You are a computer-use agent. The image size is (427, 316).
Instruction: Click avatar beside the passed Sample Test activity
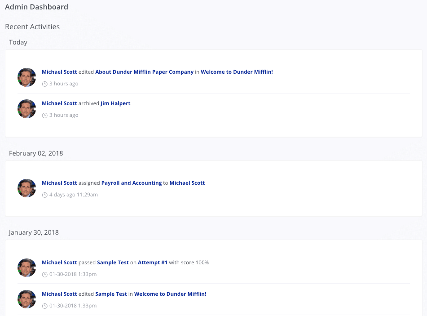coord(26,268)
